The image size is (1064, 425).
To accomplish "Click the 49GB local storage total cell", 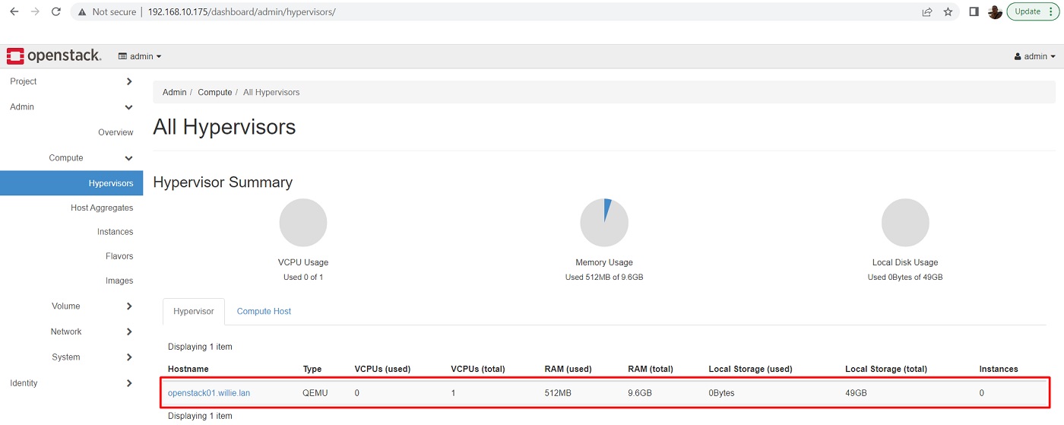I will pyautogui.click(x=856, y=393).
